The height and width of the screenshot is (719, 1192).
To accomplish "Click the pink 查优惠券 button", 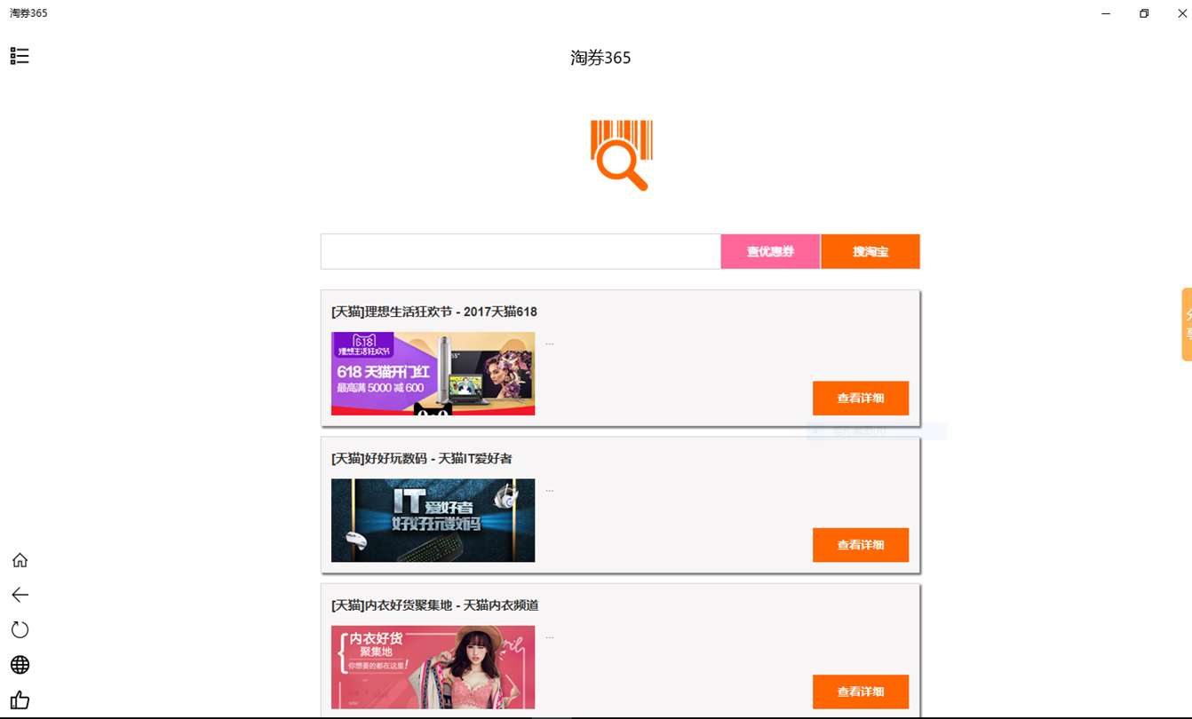I will (770, 251).
